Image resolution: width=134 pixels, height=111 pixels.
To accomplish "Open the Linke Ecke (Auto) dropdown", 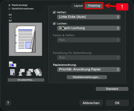I will point(89,17).
